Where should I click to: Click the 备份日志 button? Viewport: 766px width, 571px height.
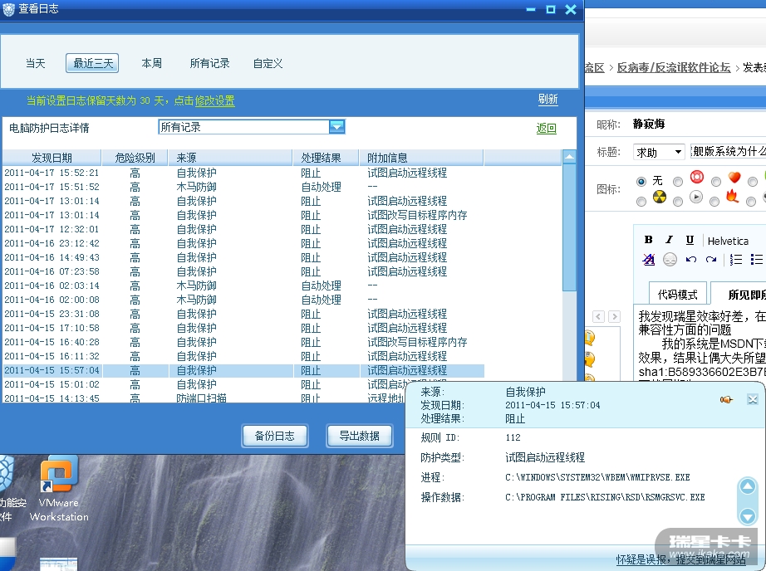275,436
